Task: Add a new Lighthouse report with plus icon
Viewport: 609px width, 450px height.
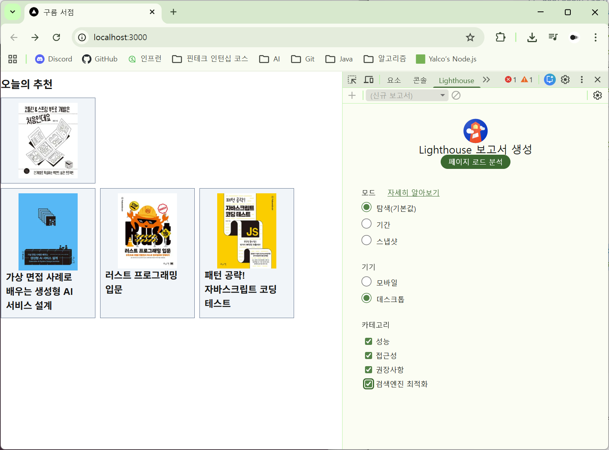Action: [x=352, y=95]
